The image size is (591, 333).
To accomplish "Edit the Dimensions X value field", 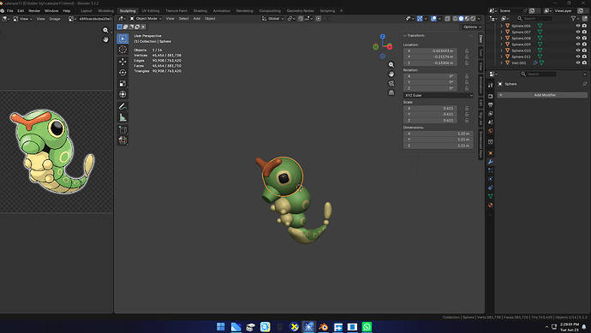I will coord(439,134).
